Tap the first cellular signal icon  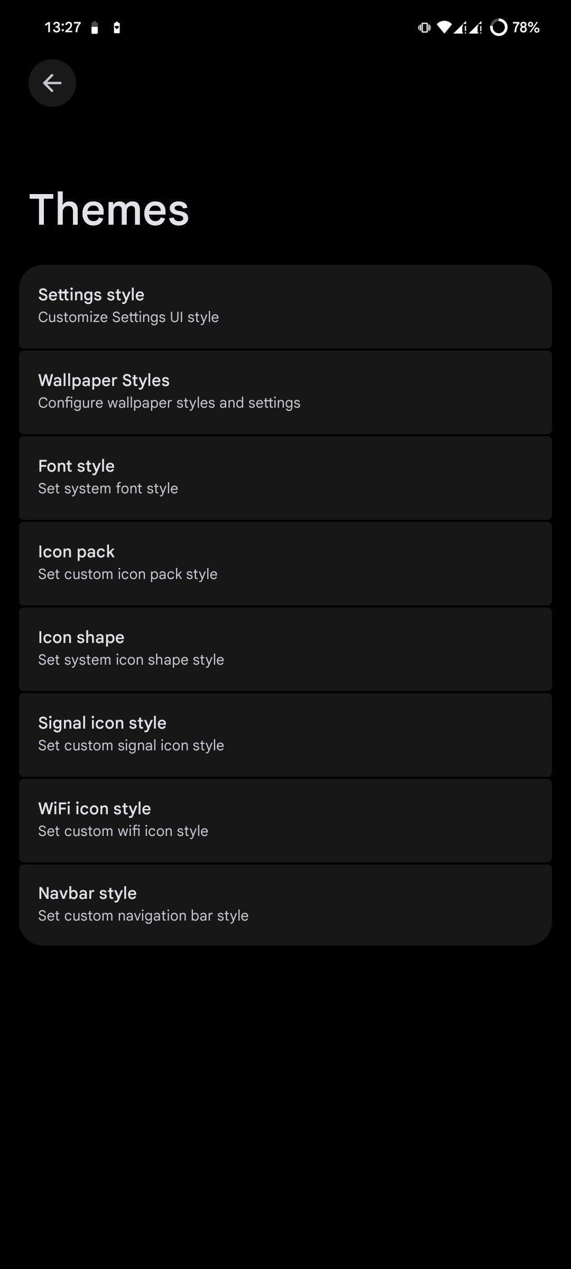[460, 27]
